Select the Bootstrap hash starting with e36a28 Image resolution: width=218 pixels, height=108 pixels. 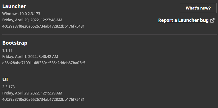click(44, 63)
